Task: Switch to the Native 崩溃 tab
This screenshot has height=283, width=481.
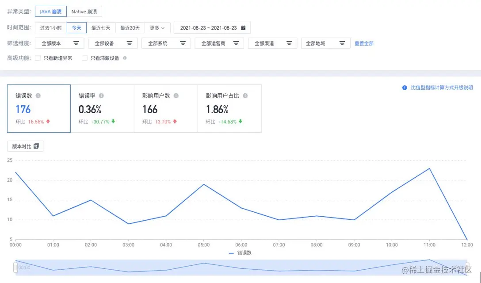Action: [84, 11]
